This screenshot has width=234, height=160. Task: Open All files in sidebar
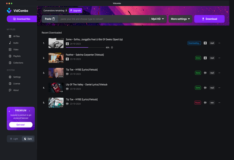click(x=14, y=36)
